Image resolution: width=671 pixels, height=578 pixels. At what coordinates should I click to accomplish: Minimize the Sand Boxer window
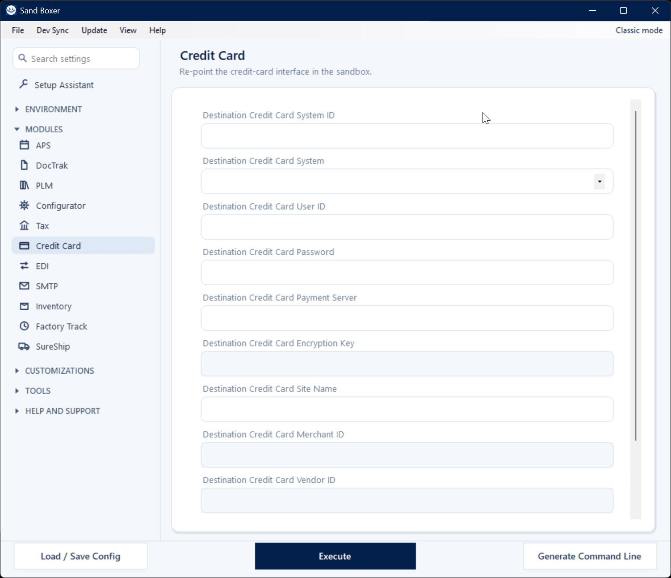[x=593, y=10]
